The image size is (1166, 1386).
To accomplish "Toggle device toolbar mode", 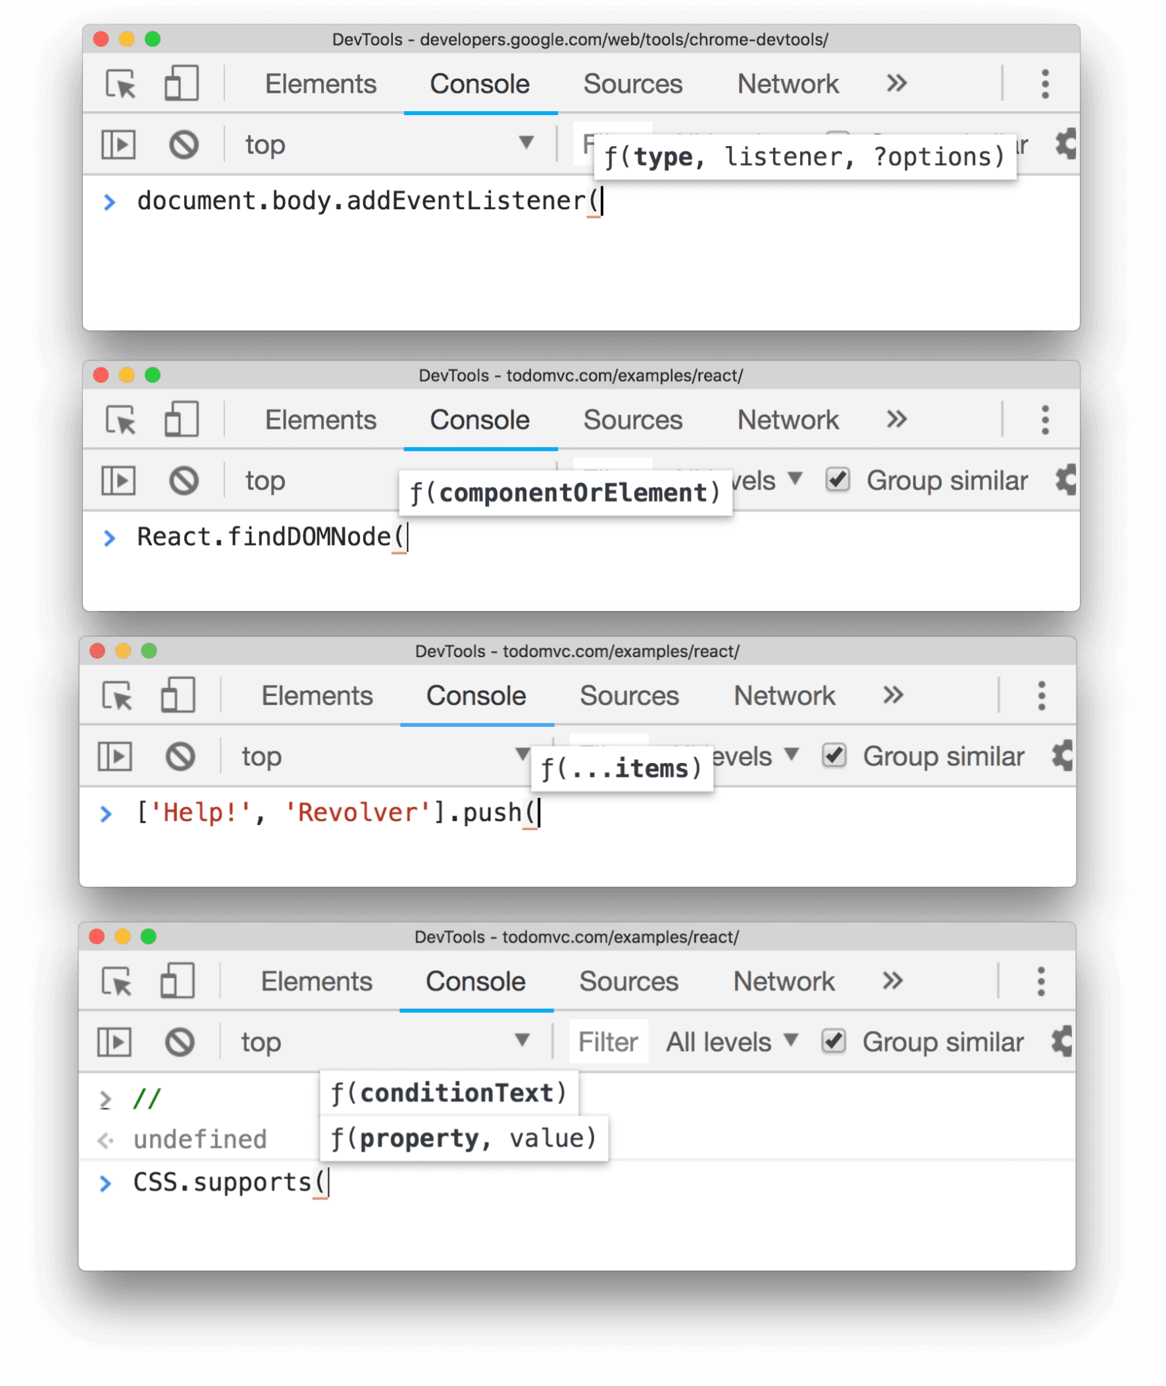I will click(180, 84).
